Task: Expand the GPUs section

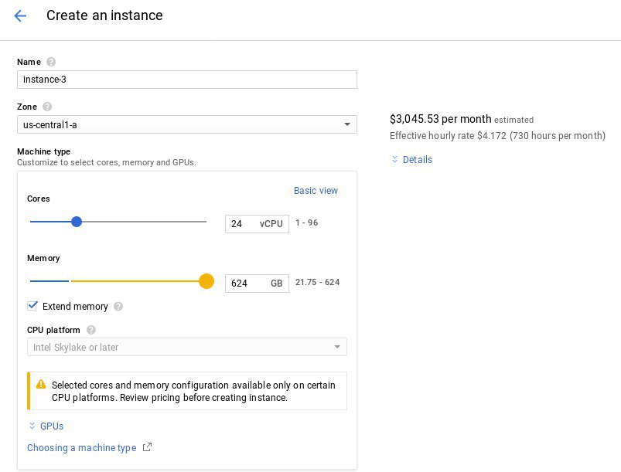Action: point(52,426)
